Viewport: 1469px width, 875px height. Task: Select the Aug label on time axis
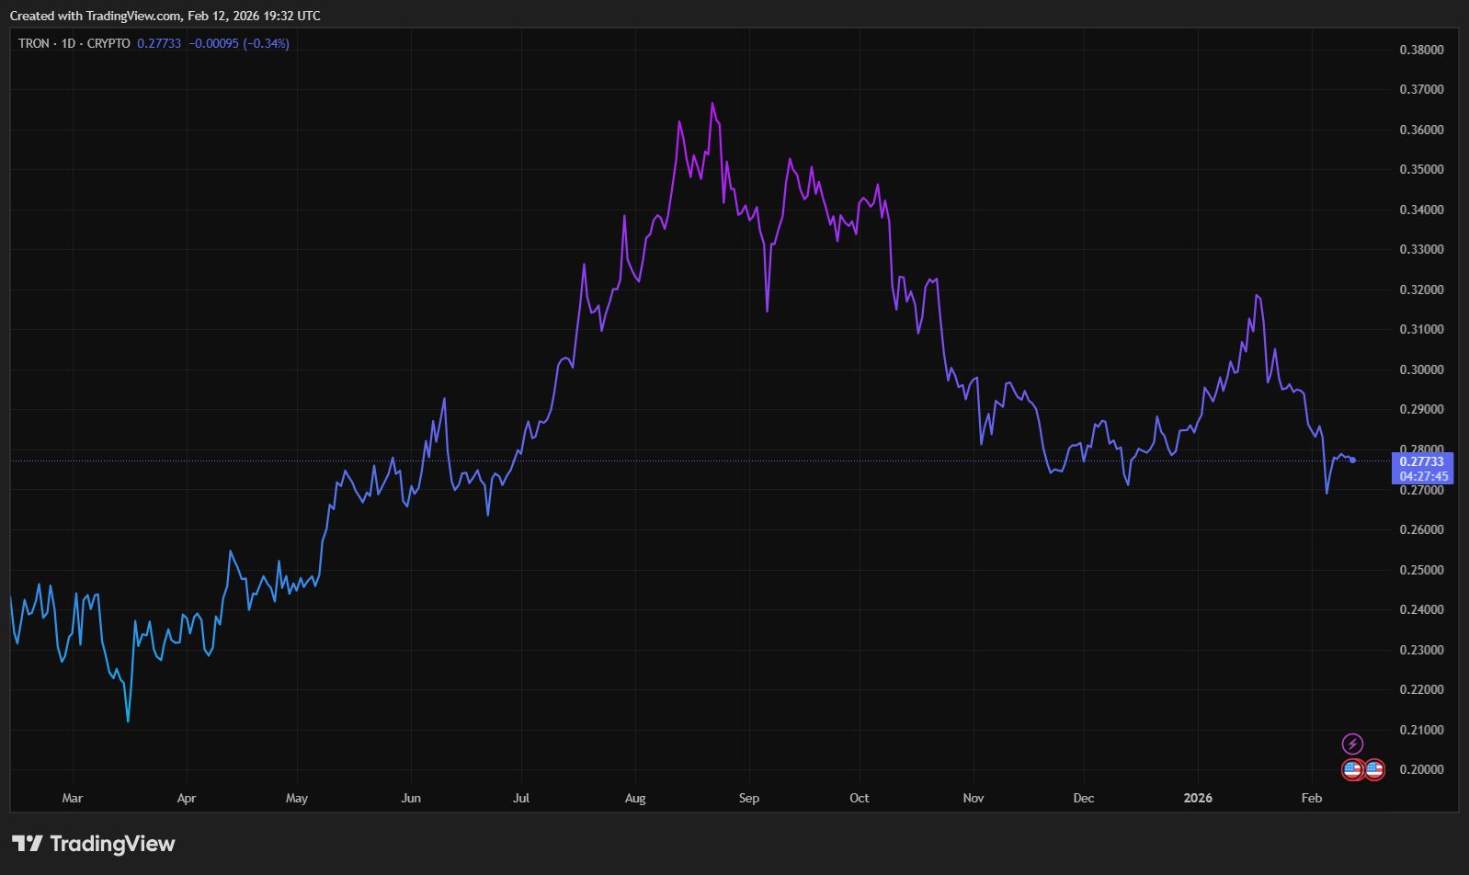click(635, 798)
